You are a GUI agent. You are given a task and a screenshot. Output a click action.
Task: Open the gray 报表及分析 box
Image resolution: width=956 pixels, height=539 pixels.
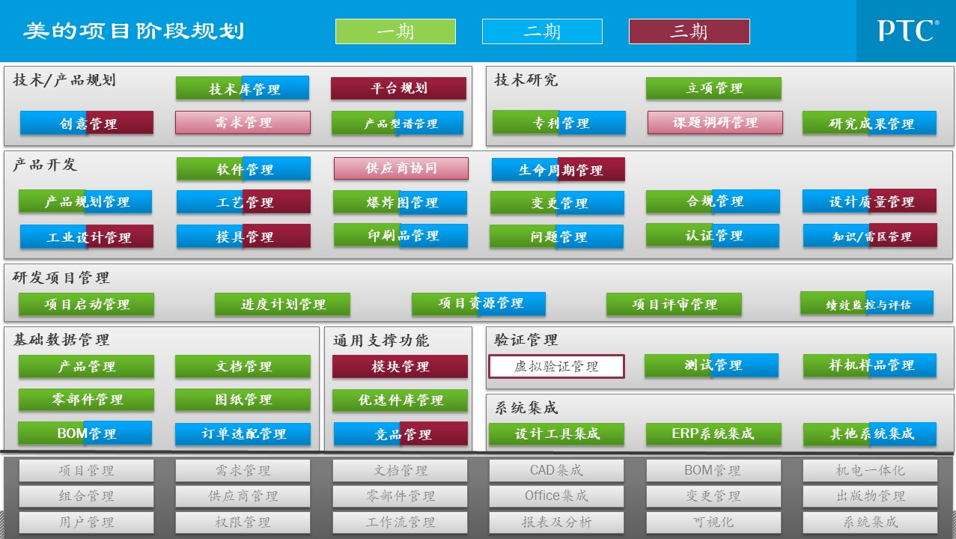[556, 522]
